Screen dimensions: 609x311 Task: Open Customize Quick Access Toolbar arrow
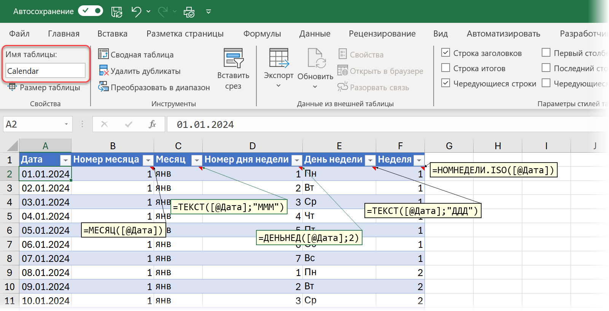(x=208, y=12)
